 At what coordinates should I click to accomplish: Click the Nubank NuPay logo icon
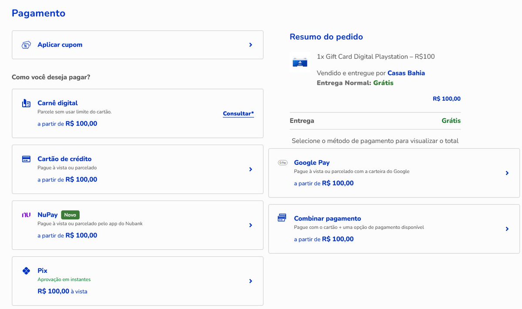(x=26, y=215)
